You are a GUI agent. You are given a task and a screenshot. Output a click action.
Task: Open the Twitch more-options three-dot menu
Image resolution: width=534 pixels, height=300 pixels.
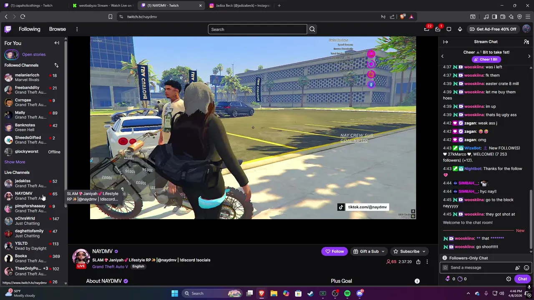(77, 29)
